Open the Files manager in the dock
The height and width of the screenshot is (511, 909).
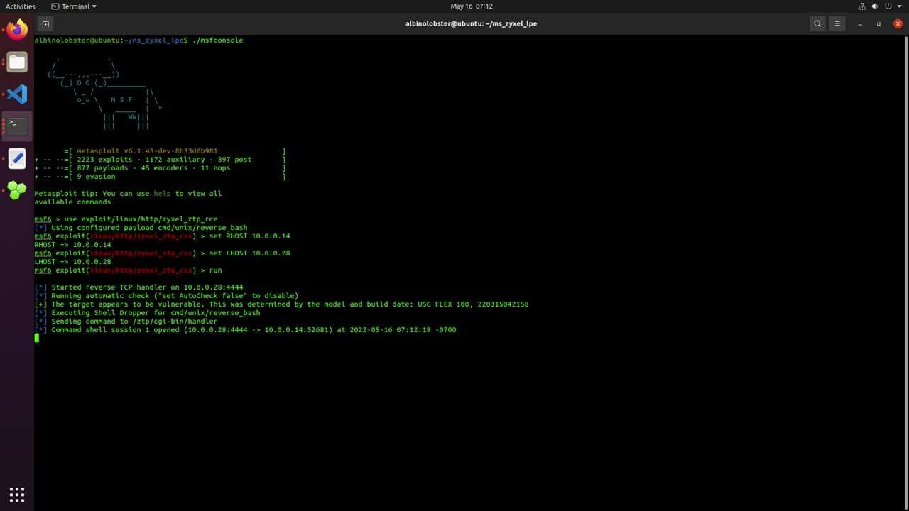click(17, 62)
